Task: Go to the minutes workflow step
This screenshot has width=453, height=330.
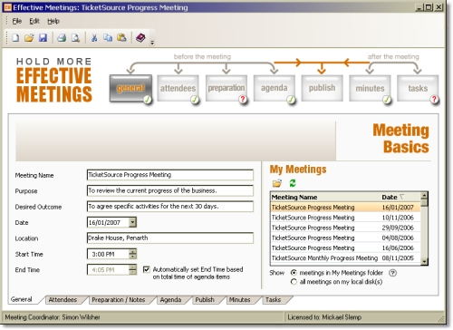Action: (x=370, y=88)
